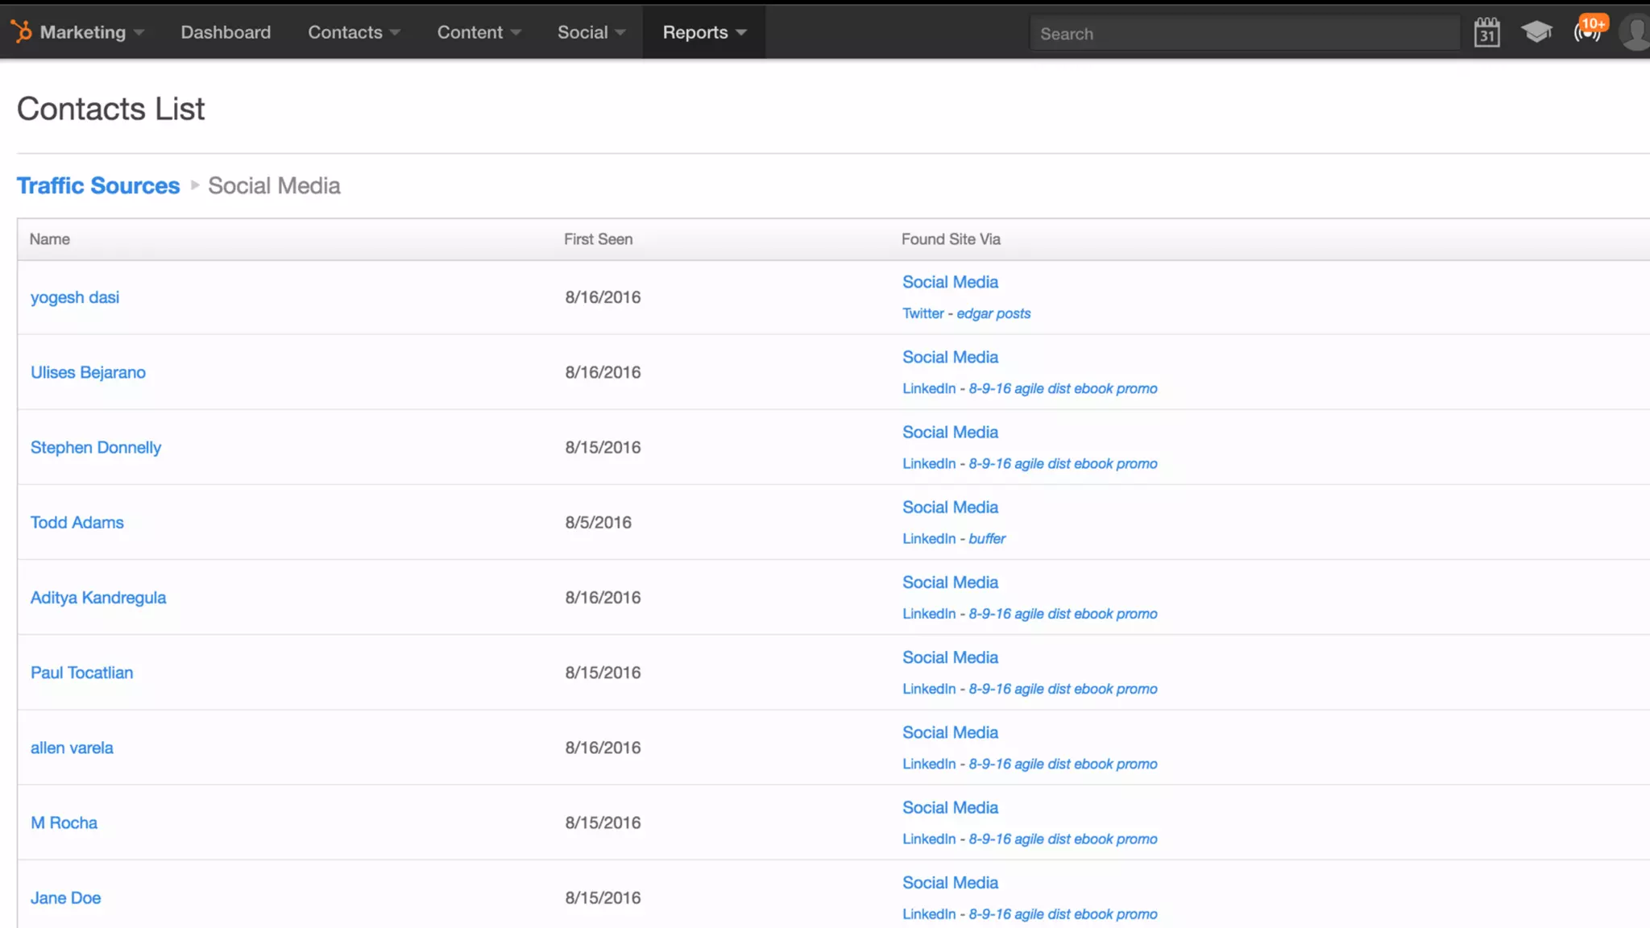Click inside the Search field
1650x928 pixels.
pos(1244,34)
